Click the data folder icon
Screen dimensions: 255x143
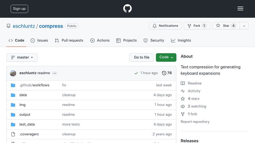point(13,95)
